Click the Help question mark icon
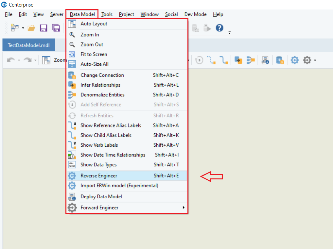This screenshot has width=333, height=249. [x=219, y=28]
